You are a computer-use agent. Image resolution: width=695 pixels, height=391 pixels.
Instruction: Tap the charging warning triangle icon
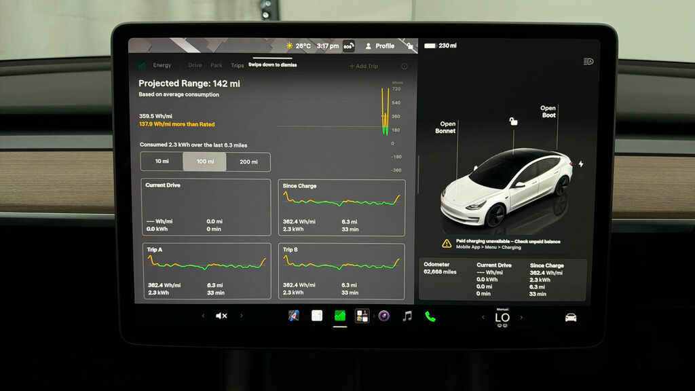coord(447,244)
